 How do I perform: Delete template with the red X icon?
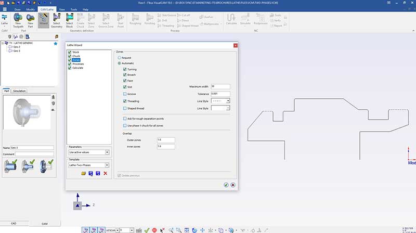point(105,173)
